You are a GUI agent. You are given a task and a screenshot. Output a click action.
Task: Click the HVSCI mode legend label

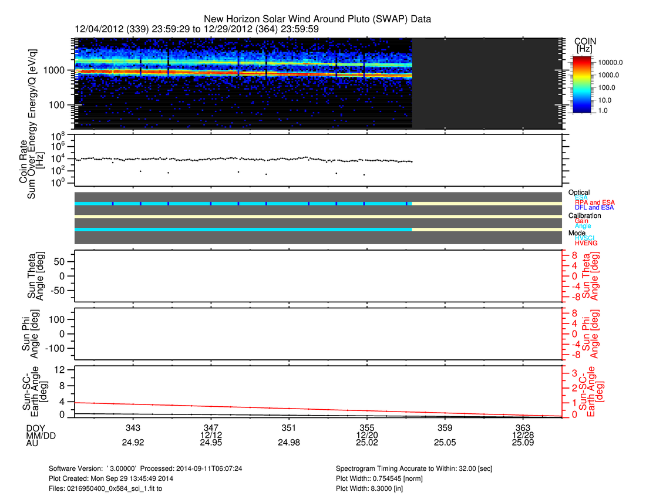pyautogui.click(x=586, y=238)
